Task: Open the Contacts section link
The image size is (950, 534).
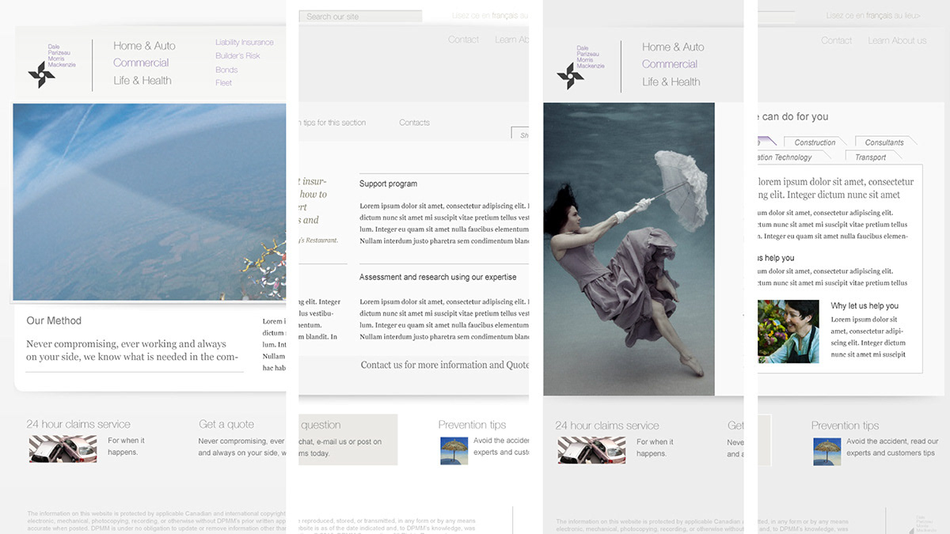Action: pos(414,123)
